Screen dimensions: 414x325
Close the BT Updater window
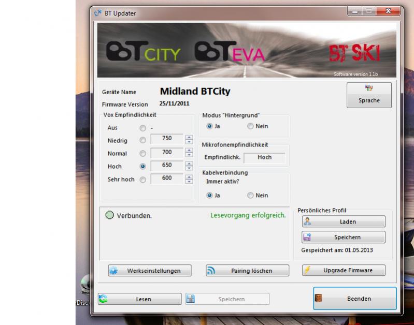(388, 11)
